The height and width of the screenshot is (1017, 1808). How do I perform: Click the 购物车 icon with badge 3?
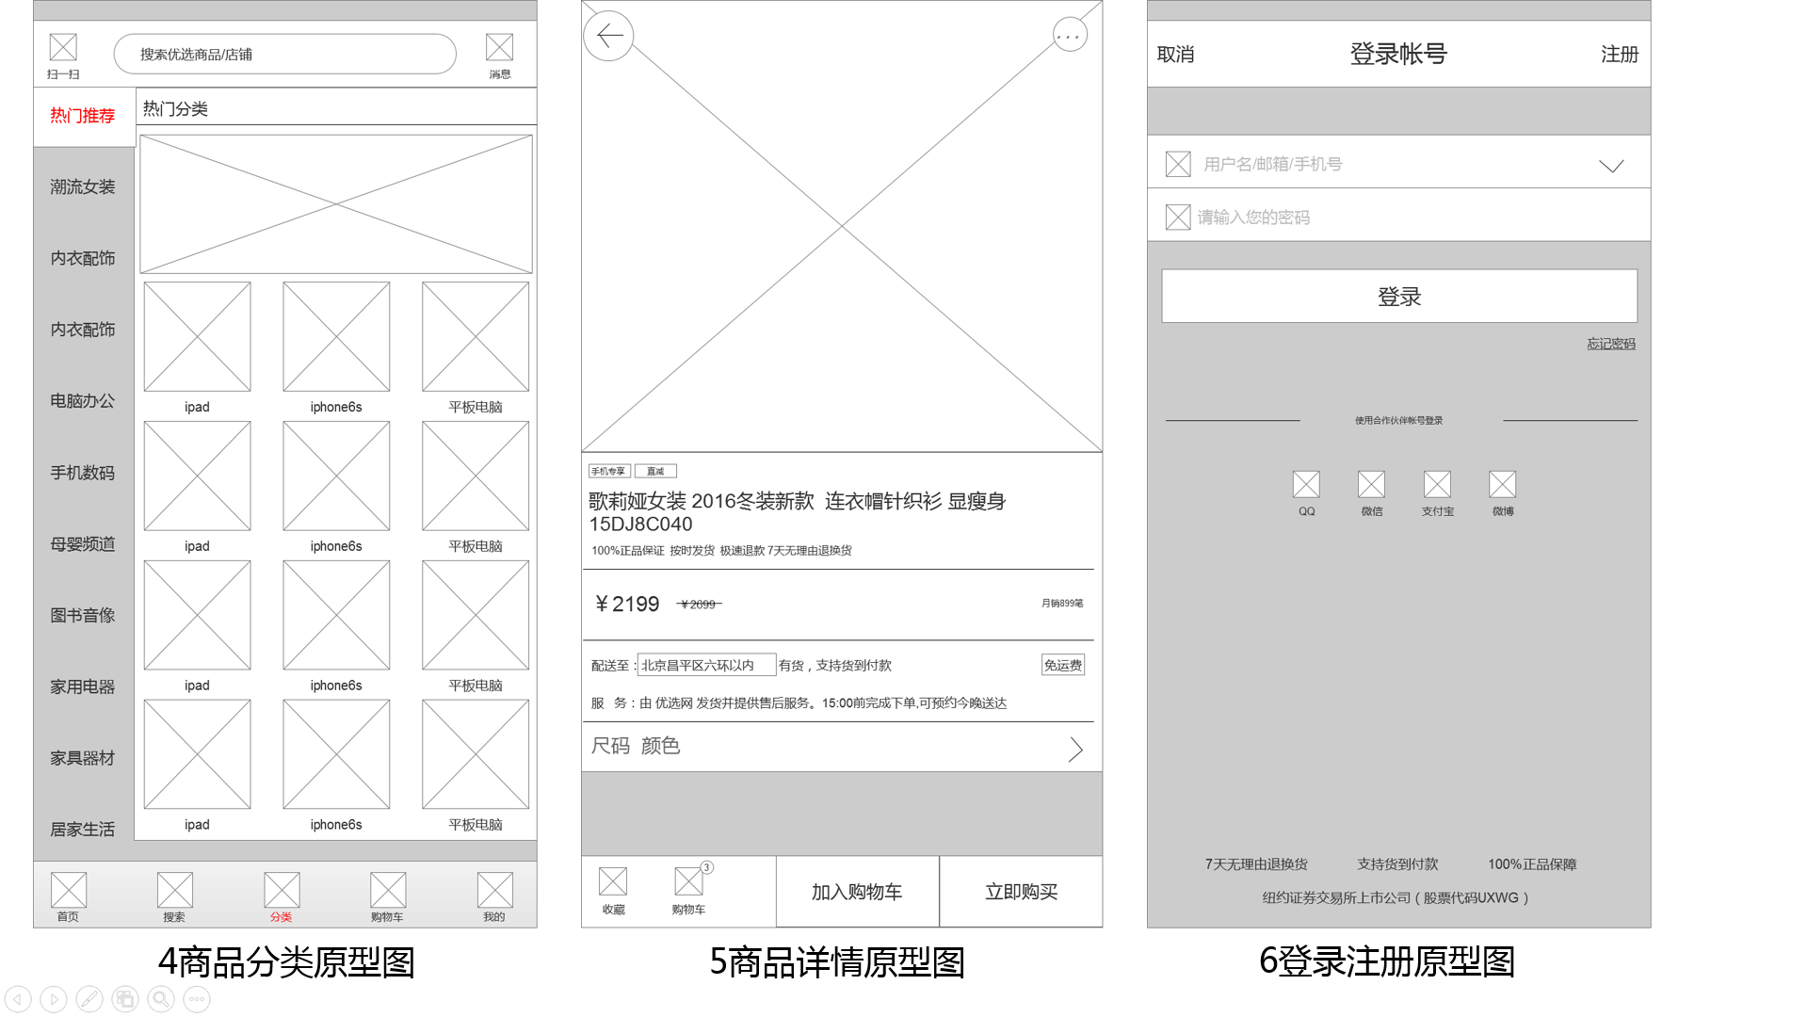pos(689,882)
